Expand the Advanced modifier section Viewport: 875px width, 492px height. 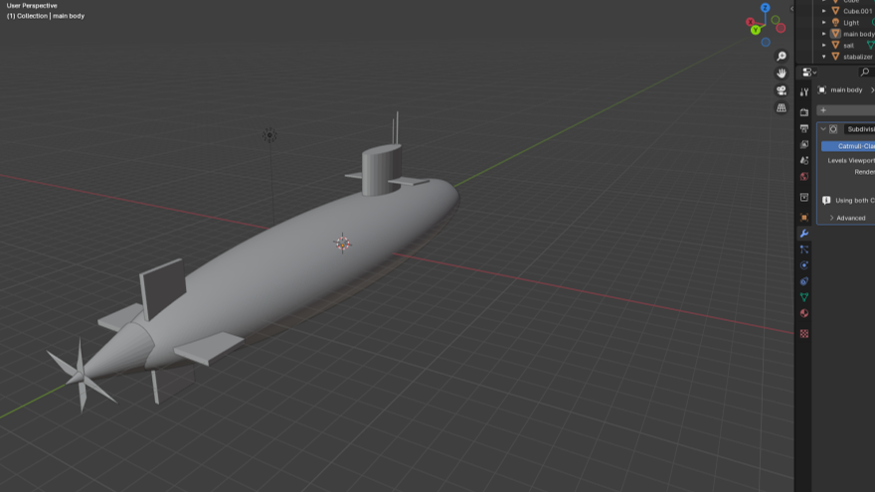[x=831, y=218]
